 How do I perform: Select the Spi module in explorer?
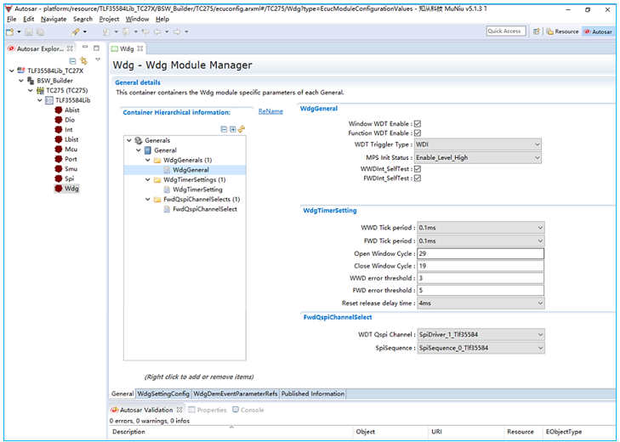(x=65, y=178)
